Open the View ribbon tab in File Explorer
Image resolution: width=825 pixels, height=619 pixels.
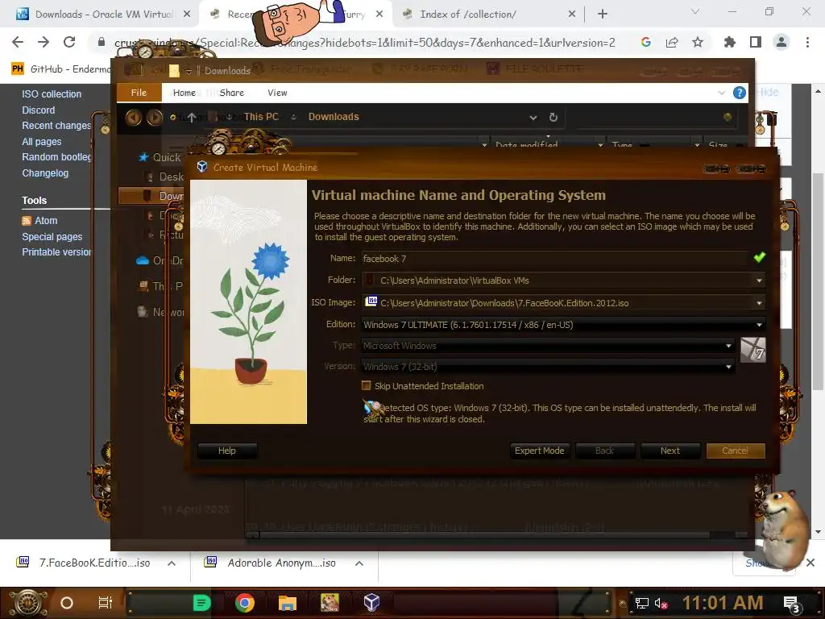point(277,93)
